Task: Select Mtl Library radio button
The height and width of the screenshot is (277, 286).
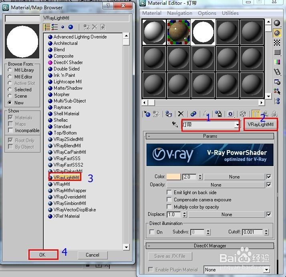Action: point(10,70)
